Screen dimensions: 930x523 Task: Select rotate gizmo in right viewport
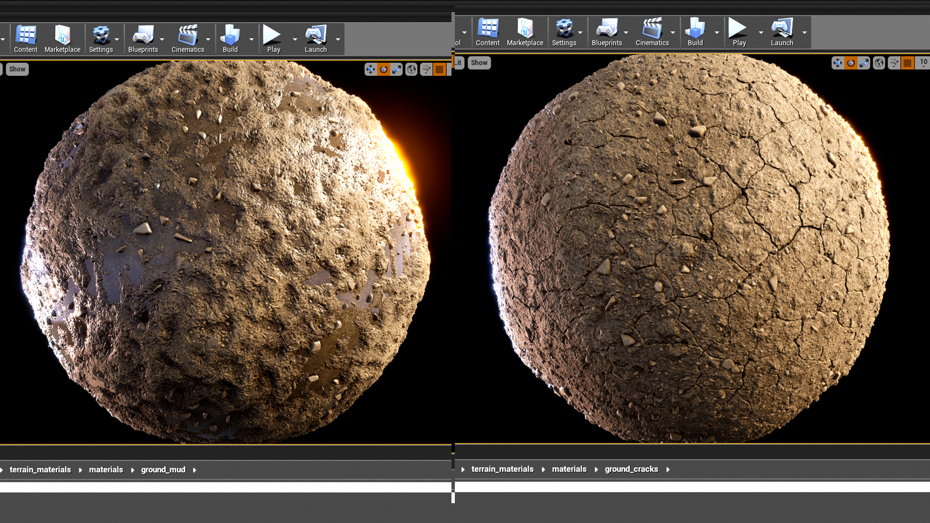tap(851, 62)
